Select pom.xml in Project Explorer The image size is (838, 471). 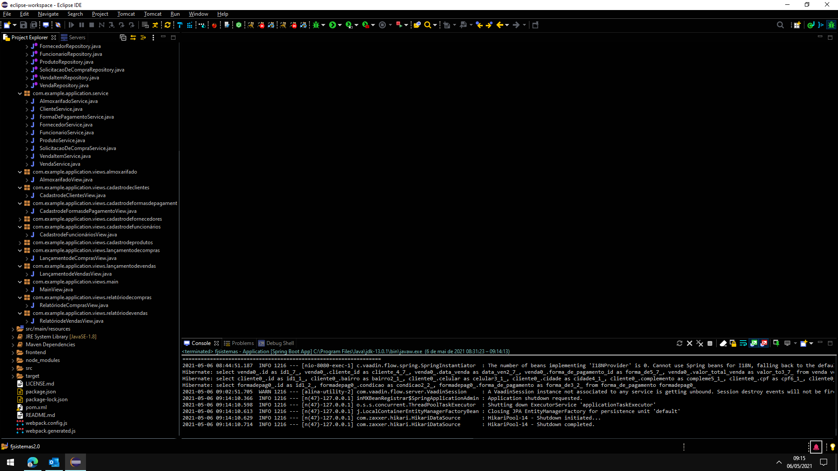pos(36,407)
